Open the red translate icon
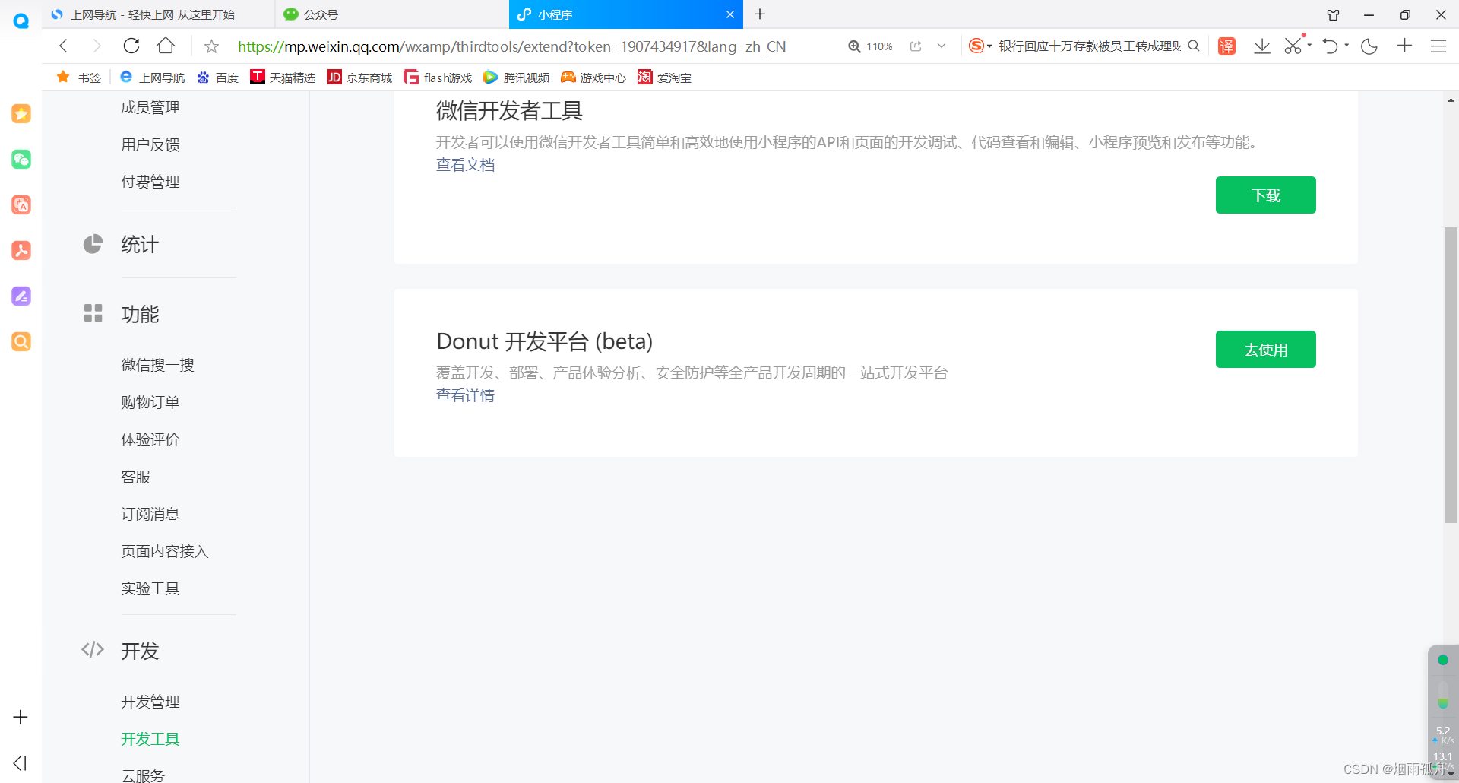Image resolution: width=1459 pixels, height=783 pixels. tap(1226, 46)
